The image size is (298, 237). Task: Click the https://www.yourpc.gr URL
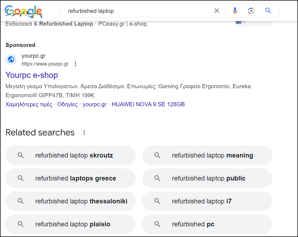click(x=45, y=64)
